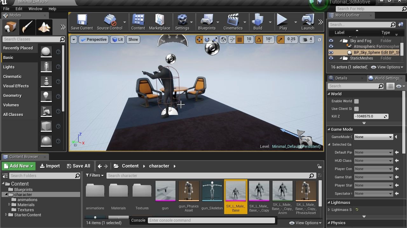The height and width of the screenshot is (228, 407).
Task: Open the Default Pawn class dropdown
Action: 373,153
